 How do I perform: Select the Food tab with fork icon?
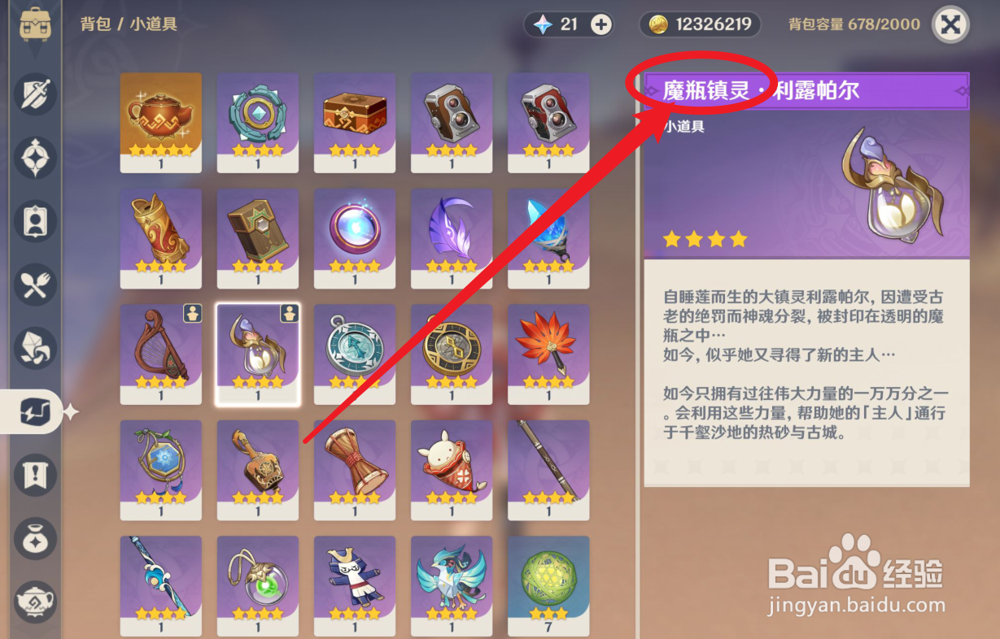click(x=36, y=285)
